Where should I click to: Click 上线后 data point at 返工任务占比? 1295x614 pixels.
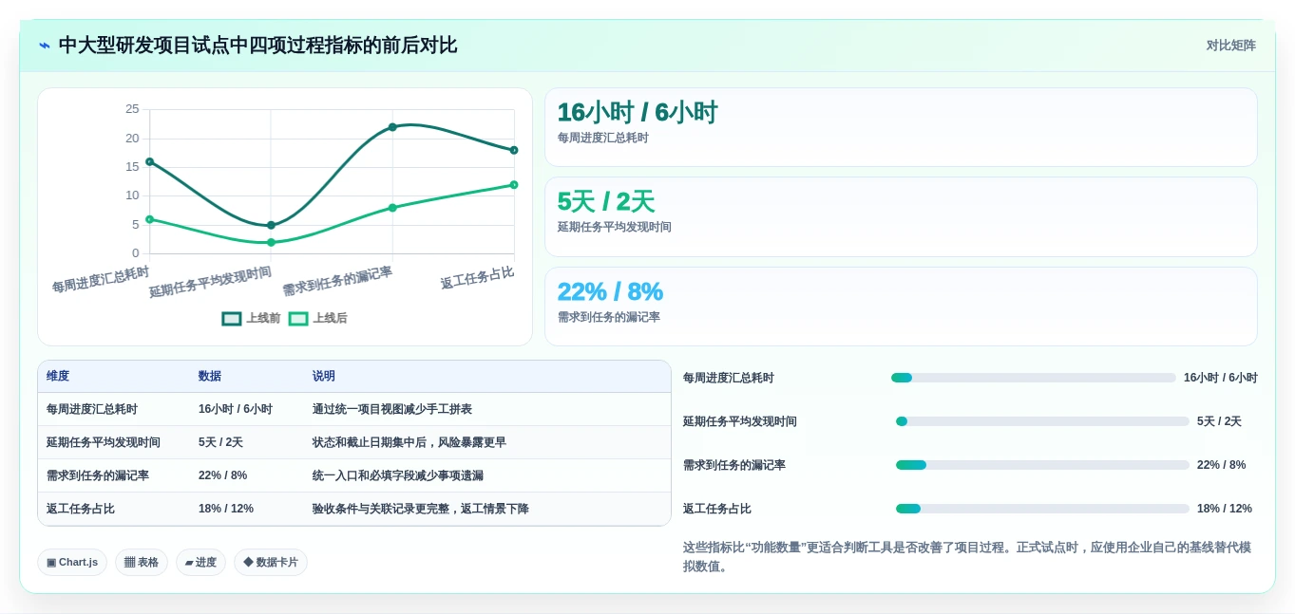tap(514, 185)
